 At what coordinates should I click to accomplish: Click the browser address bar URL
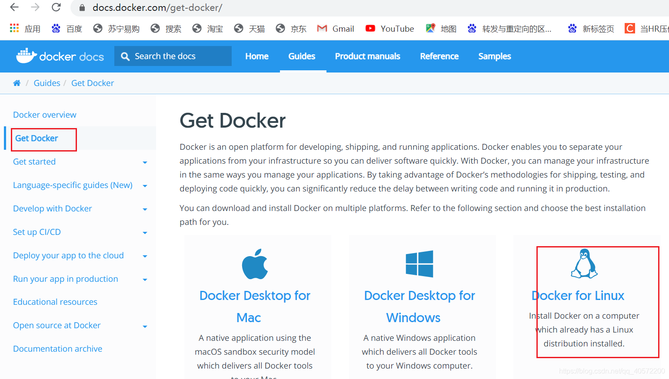[157, 7]
